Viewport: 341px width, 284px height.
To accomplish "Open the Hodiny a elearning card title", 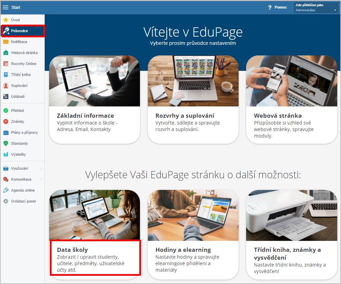I will (183, 250).
